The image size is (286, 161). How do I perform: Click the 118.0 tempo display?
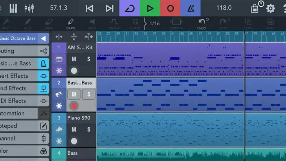click(224, 8)
